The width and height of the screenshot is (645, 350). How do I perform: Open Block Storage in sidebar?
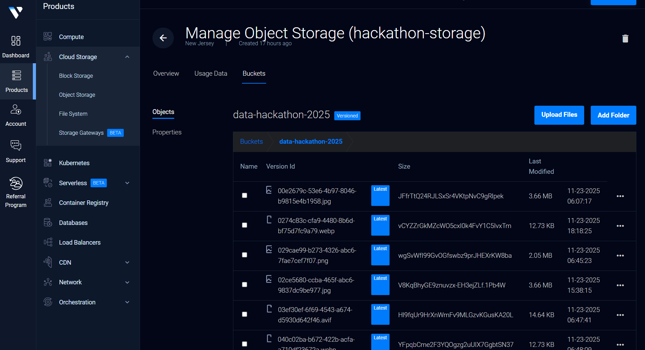76,76
